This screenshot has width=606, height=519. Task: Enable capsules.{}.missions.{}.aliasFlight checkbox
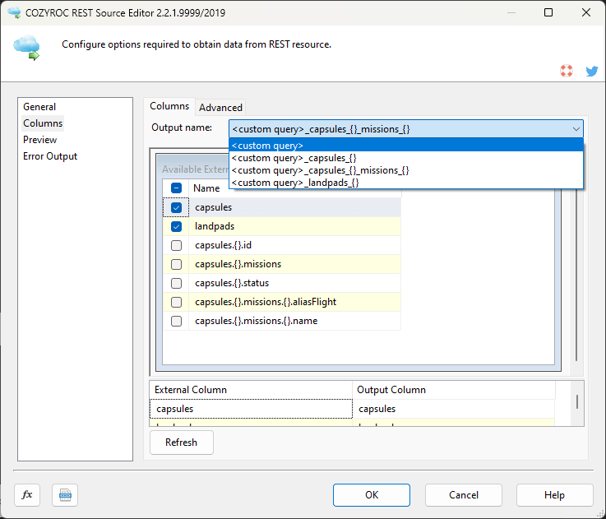tap(176, 302)
